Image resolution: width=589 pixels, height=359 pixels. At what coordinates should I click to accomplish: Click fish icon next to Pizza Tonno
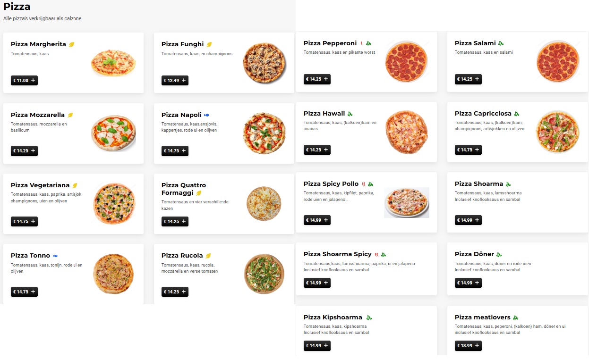point(55,256)
